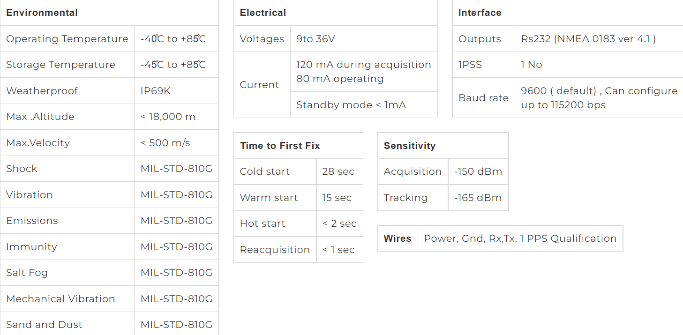Select the Wires label cell
Viewport: 683px width, 335px height.
398,238
